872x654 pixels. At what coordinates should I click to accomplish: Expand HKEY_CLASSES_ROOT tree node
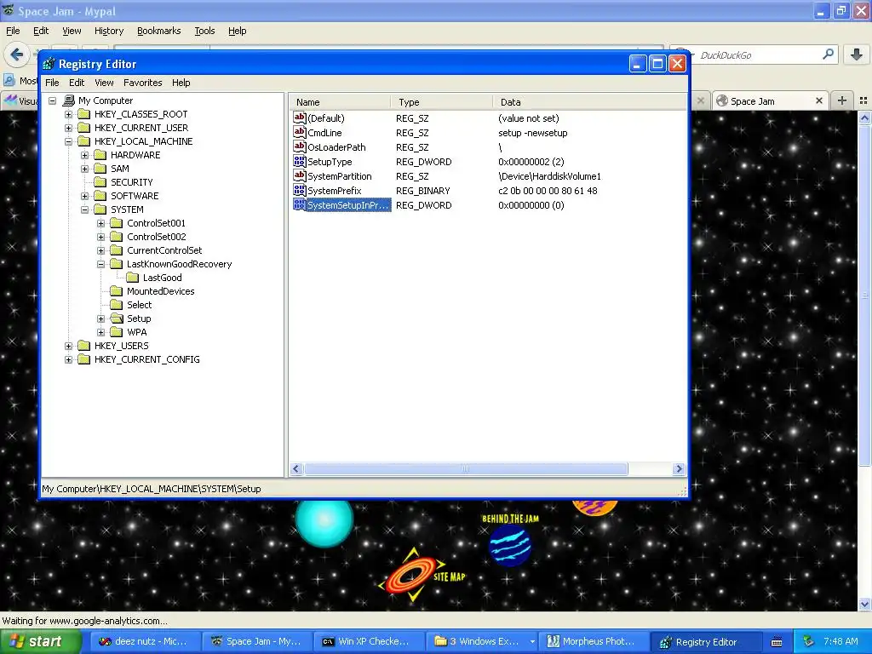tap(68, 114)
